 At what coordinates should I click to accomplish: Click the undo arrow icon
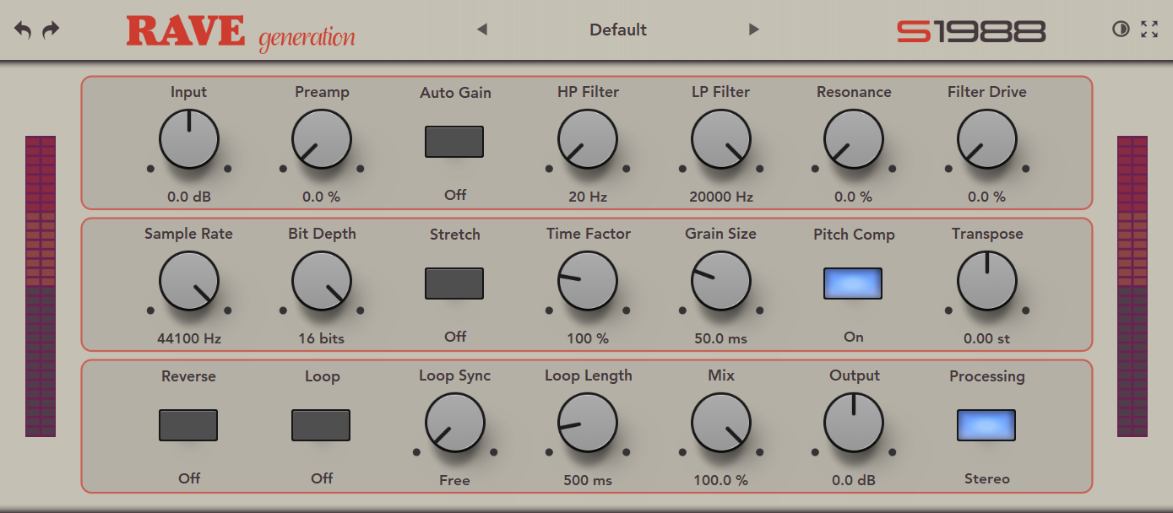pos(23,30)
